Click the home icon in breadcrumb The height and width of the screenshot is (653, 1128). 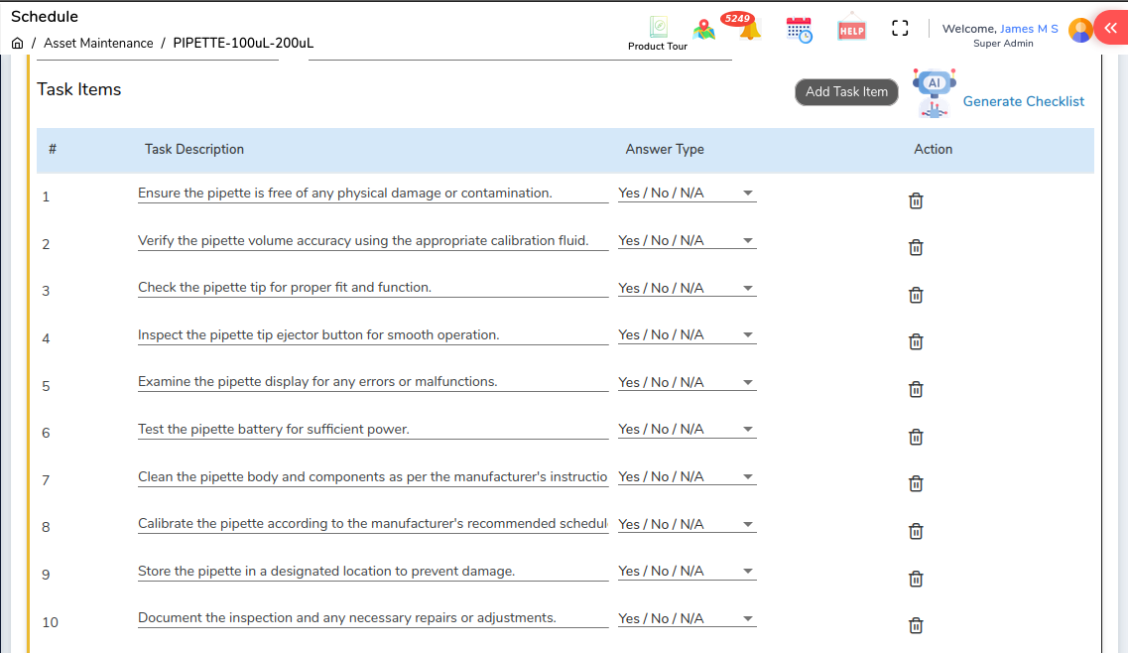click(x=18, y=44)
